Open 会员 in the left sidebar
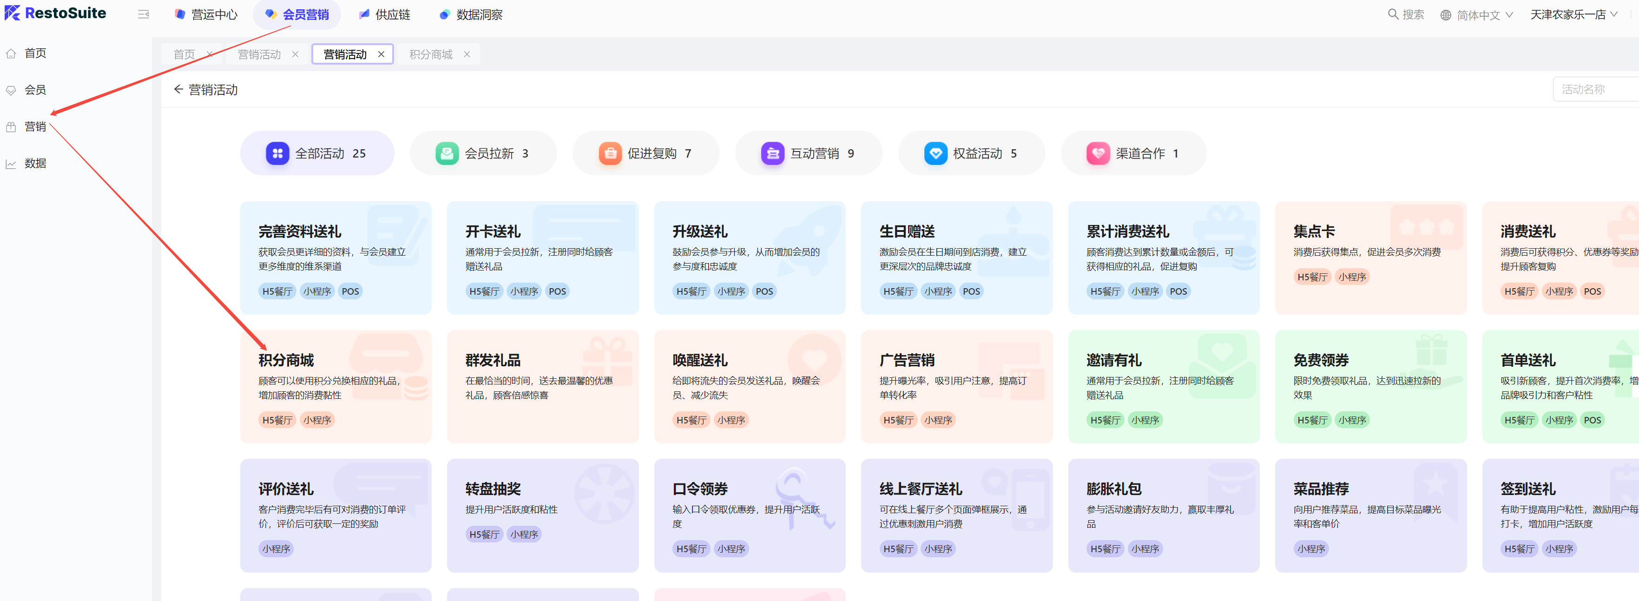 click(x=35, y=90)
